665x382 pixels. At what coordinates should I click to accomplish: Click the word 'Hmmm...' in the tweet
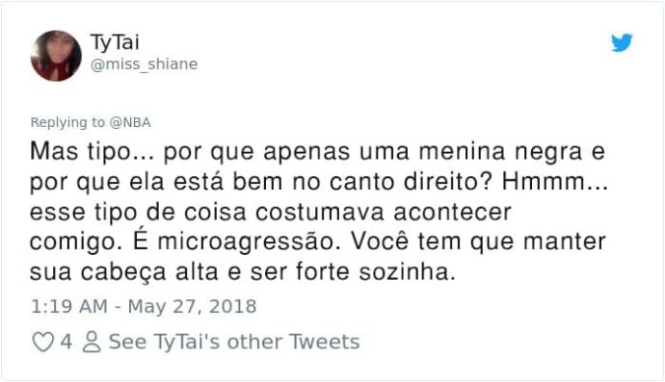[555, 181]
